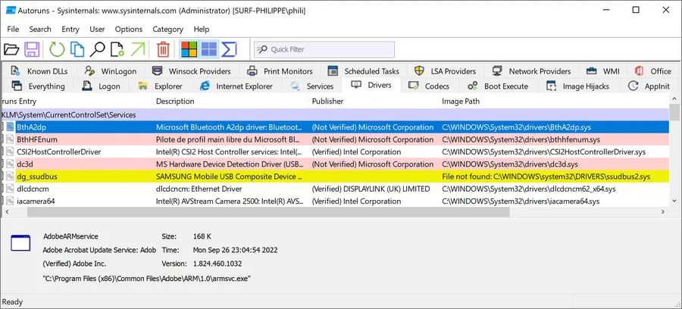682x309 pixels.
Task: Switch to the WMI tab
Action: click(x=603, y=71)
